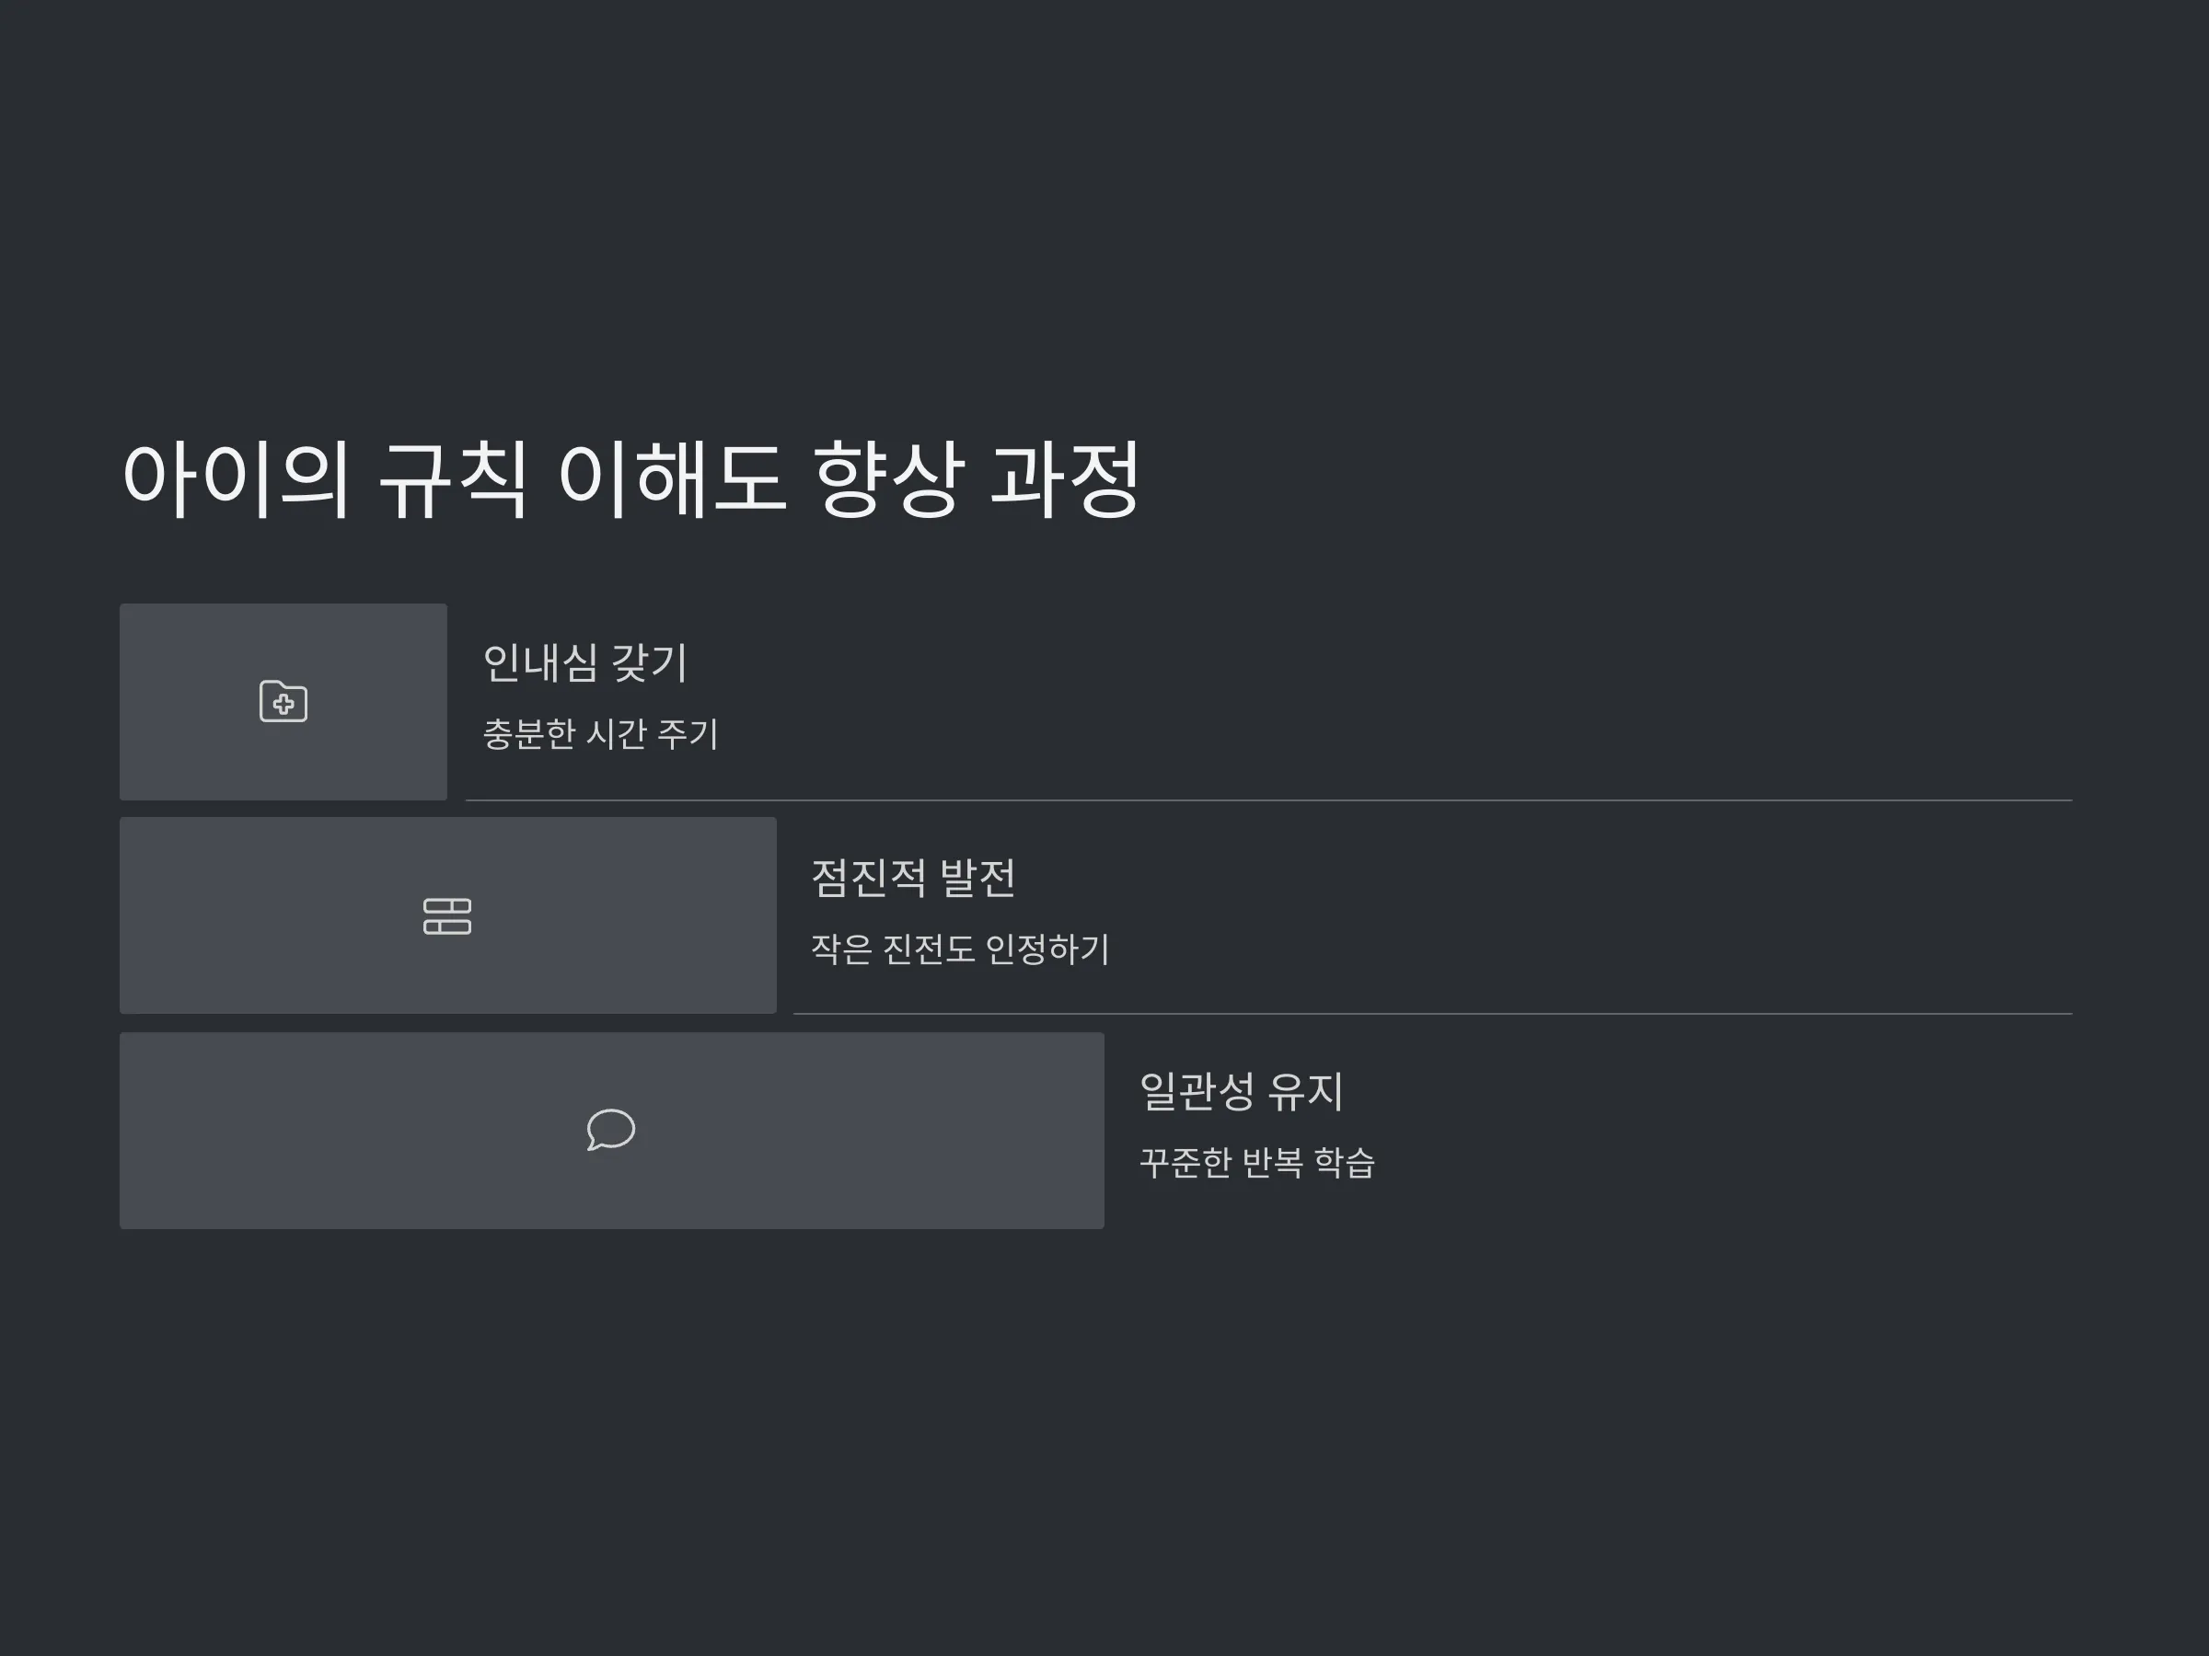2209x1656 pixels.
Task: Click the heading 인내심 갖기
Action: point(585,662)
